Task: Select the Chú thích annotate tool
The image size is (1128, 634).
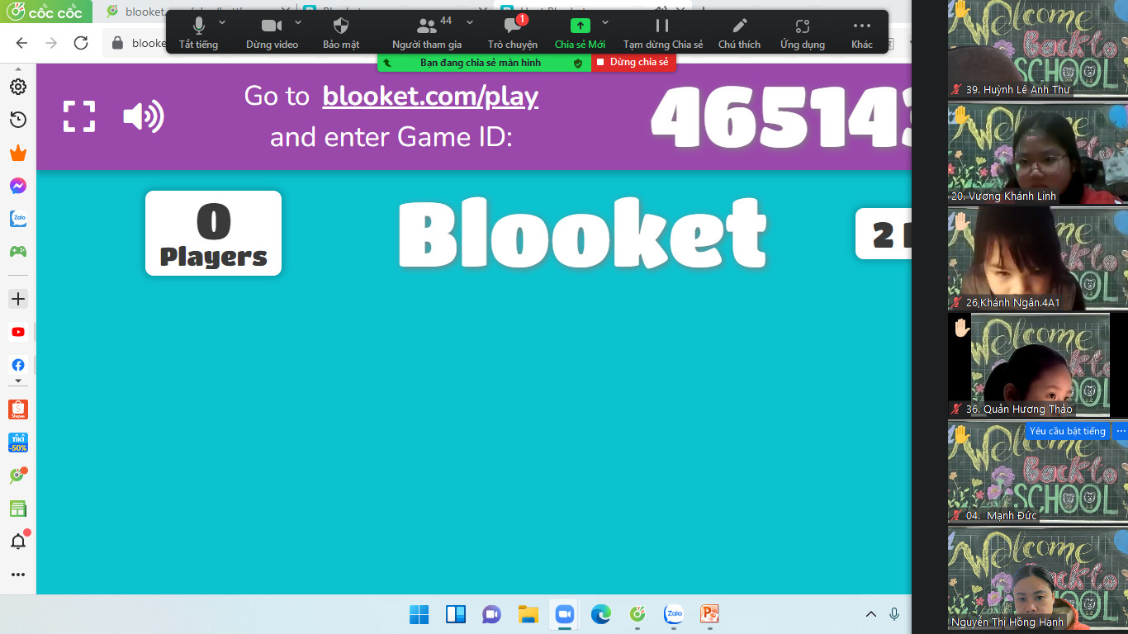Action: (x=739, y=32)
